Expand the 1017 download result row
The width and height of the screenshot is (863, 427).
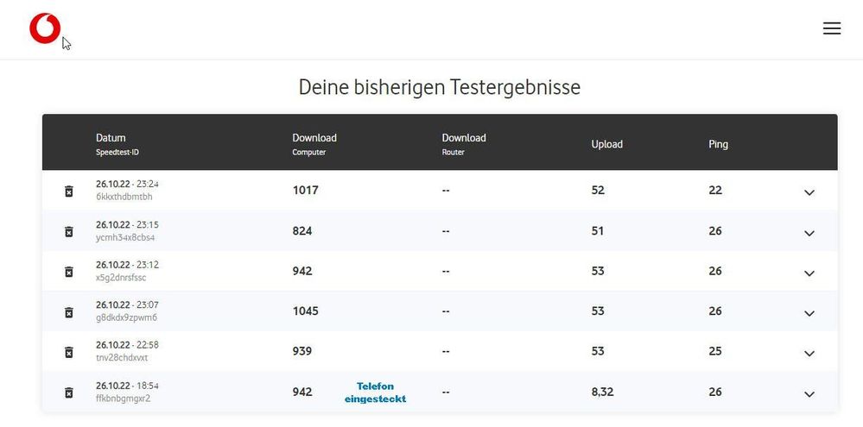809,192
